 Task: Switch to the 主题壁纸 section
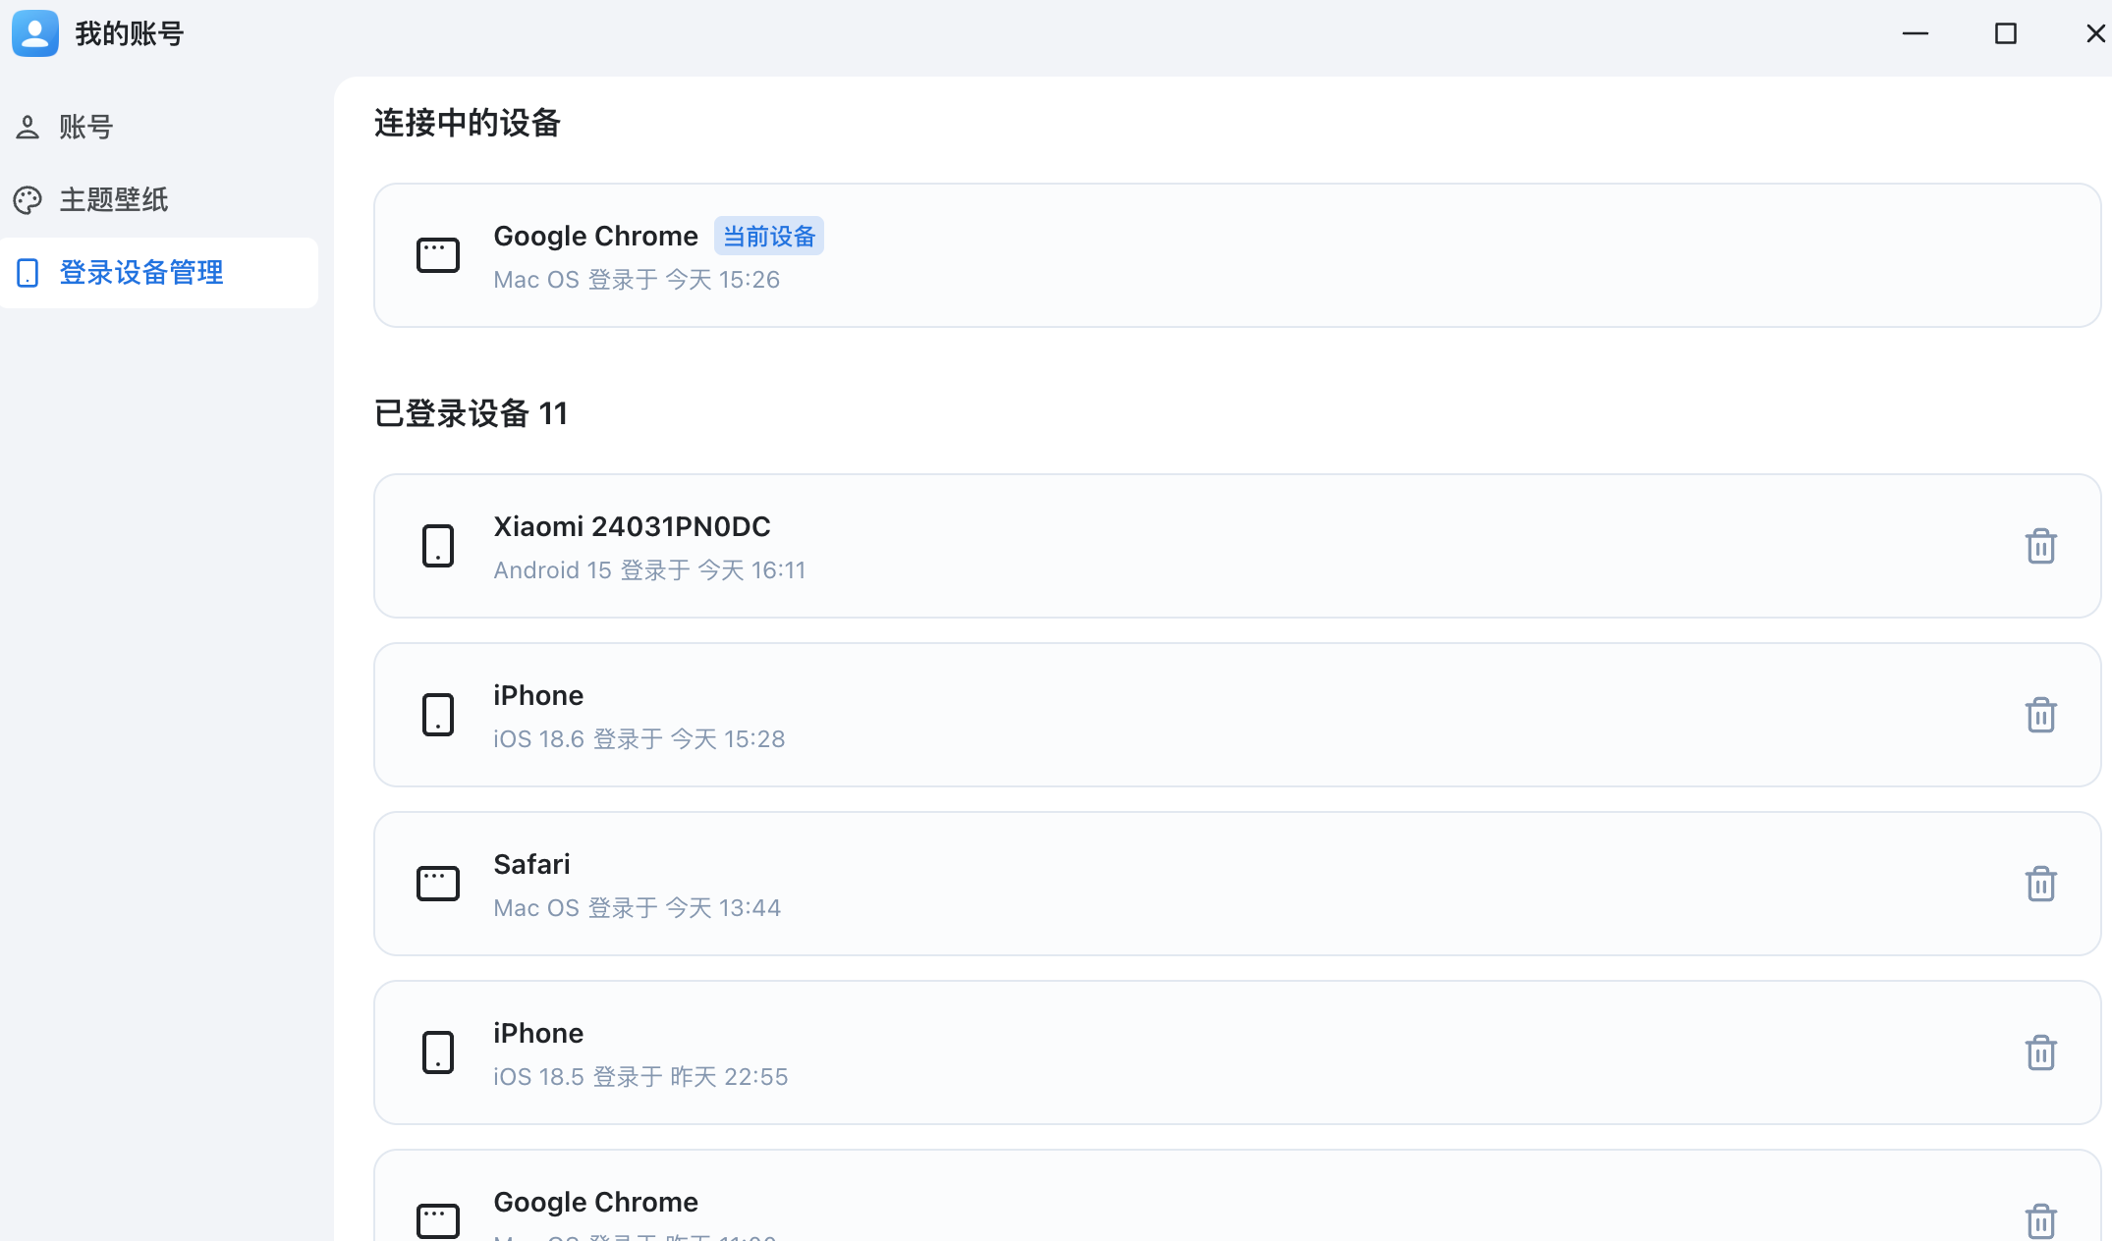(113, 199)
